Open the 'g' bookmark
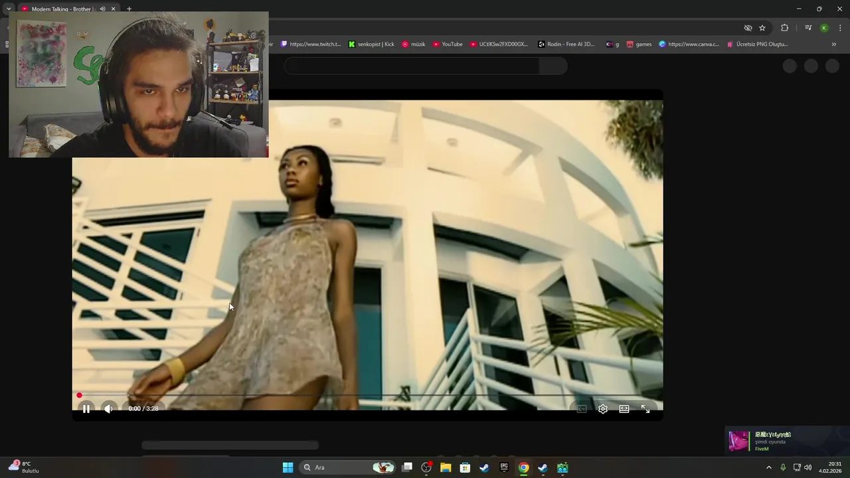This screenshot has width=850, height=478. [612, 44]
